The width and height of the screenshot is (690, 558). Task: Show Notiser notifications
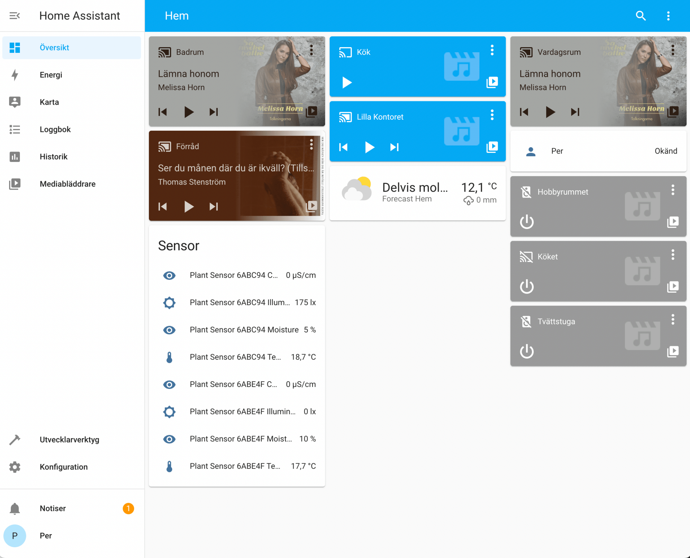click(x=71, y=508)
